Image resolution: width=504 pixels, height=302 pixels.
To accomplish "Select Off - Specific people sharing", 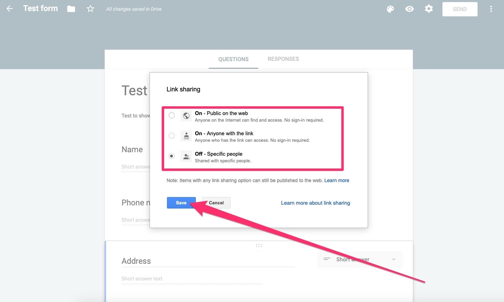I will (x=171, y=156).
